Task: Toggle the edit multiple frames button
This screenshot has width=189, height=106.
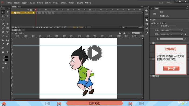Action: coord(63,27)
